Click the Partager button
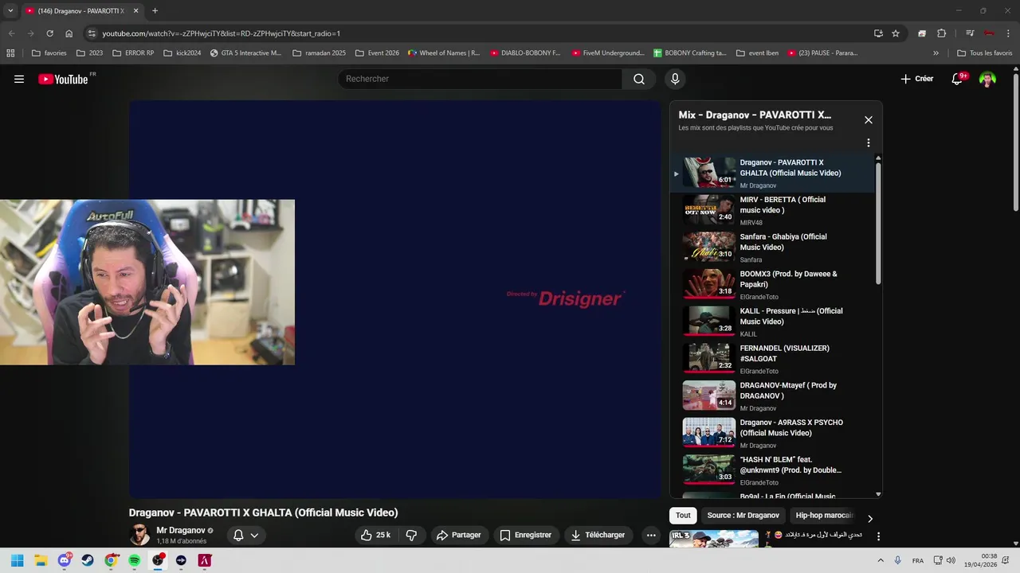1020x573 pixels. pyautogui.click(x=459, y=535)
